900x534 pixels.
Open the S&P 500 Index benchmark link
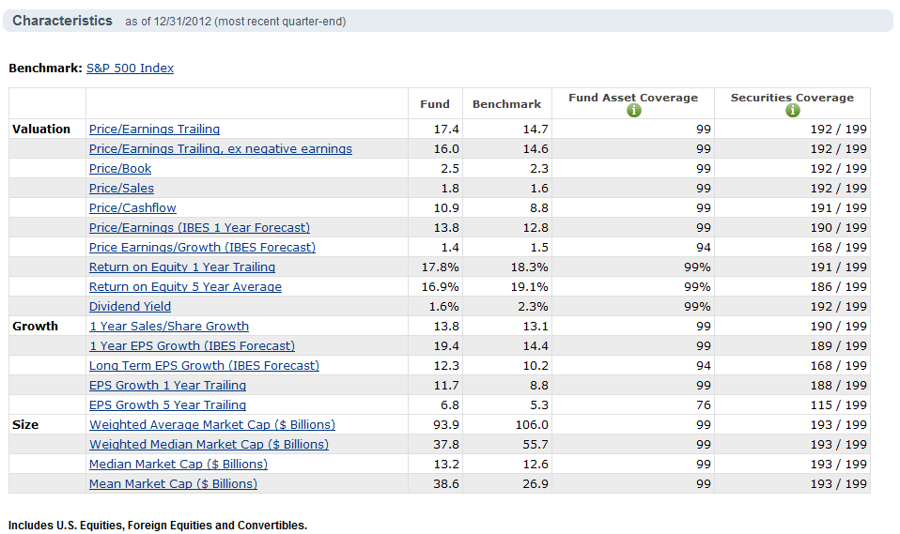click(x=130, y=69)
